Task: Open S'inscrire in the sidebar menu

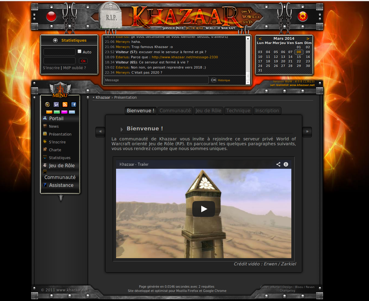Action: tap(57, 142)
